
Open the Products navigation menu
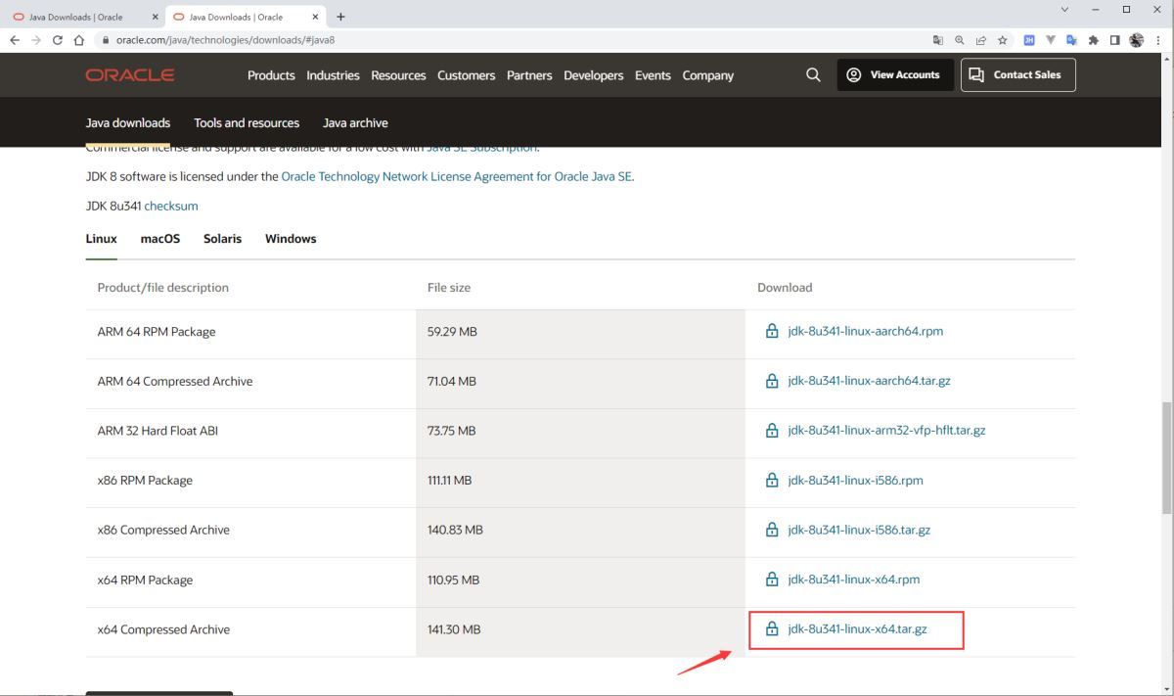tap(271, 75)
